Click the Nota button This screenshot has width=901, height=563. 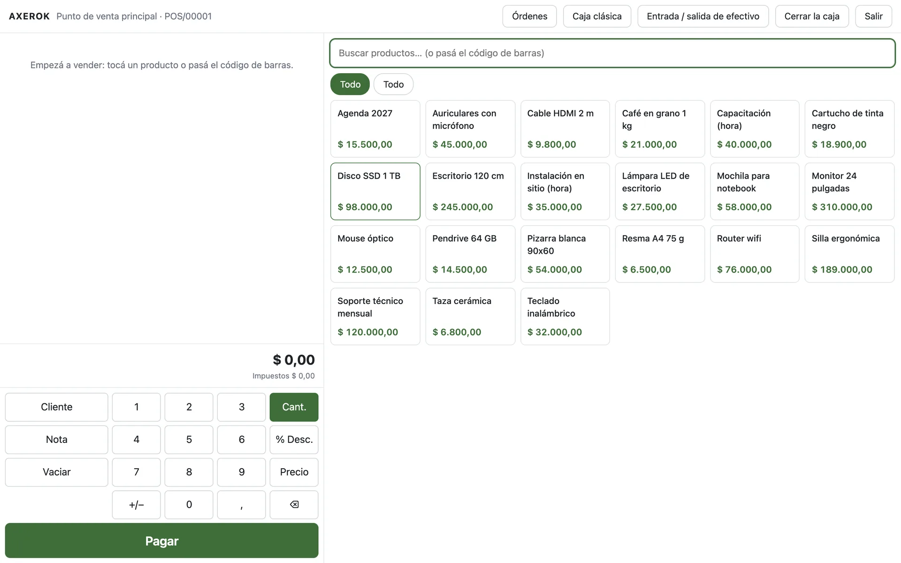(x=56, y=440)
